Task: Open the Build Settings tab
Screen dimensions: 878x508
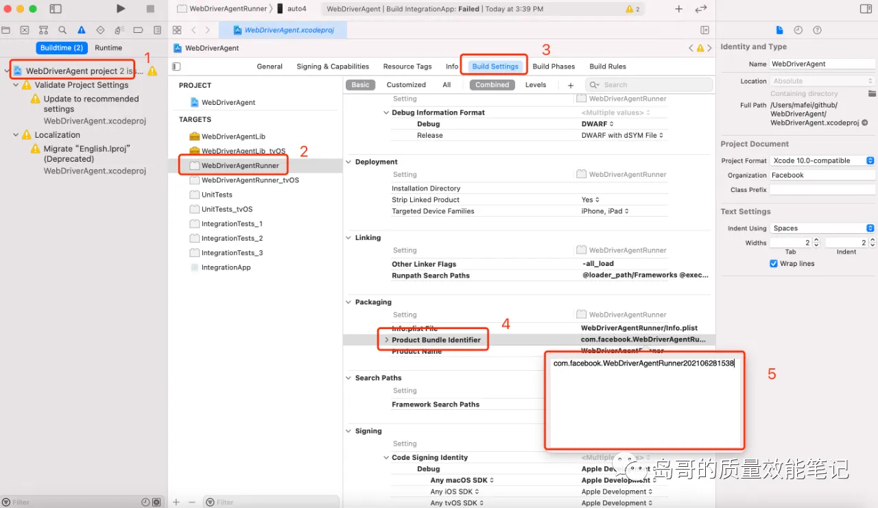Action: (x=495, y=66)
